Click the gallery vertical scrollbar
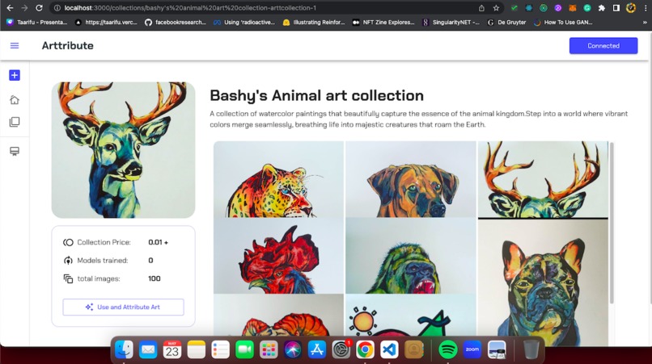This screenshot has height=364, width=652. pos(612,223)
